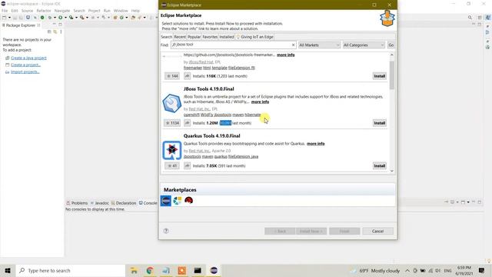The image size is (492, 277).
Task: Open the Project menu in Eclipse
Action: pyautogui.click(x=94, y=11)
